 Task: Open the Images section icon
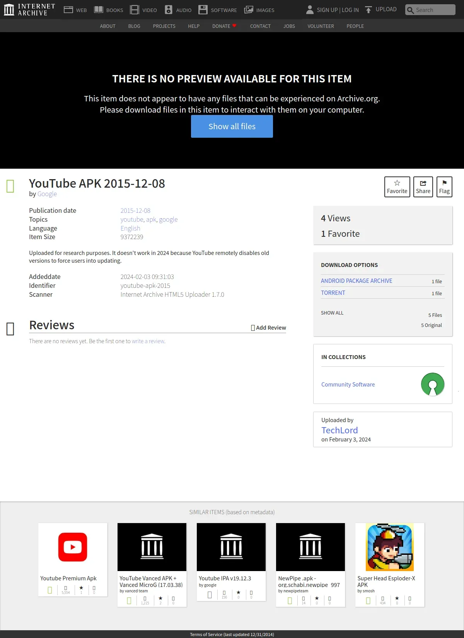coord(249,10)
